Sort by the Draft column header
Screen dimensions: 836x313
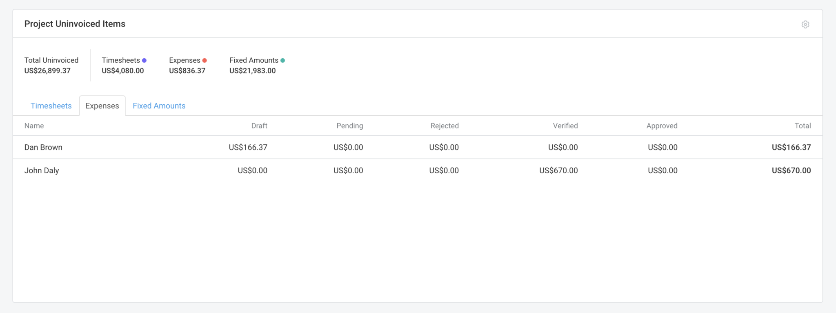pyautogui.click(x=260, y=126)
